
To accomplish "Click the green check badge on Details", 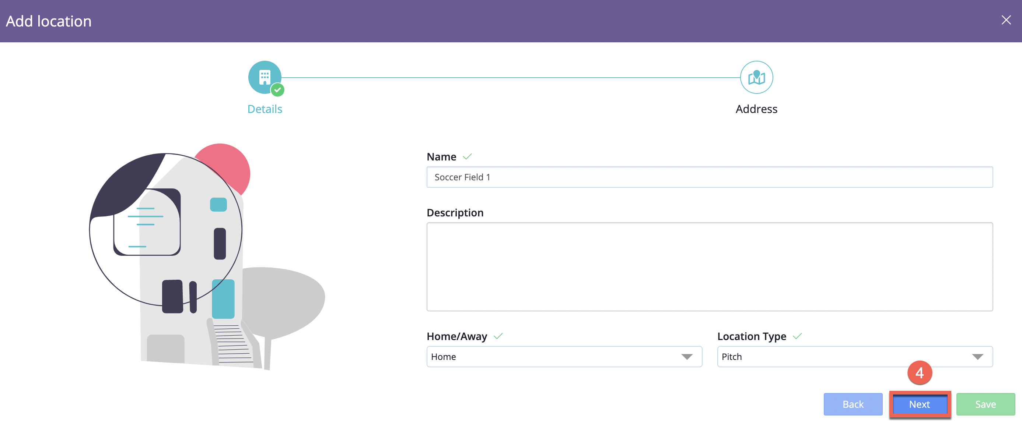I will pos(277,90).
